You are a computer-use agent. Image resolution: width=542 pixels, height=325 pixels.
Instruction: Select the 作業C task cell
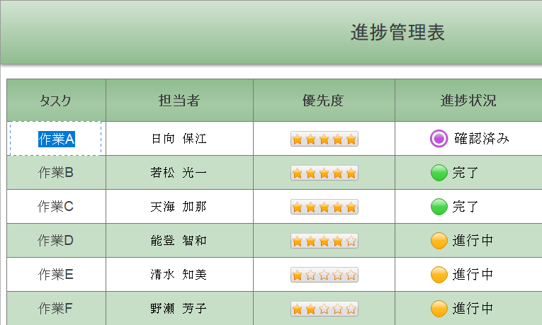56,207
